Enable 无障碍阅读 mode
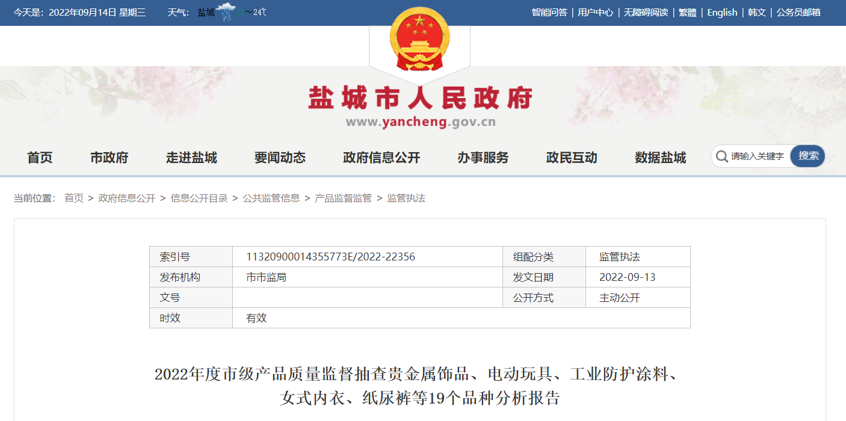Viewport: 846px width, 421px height. (x=646, y=13)
